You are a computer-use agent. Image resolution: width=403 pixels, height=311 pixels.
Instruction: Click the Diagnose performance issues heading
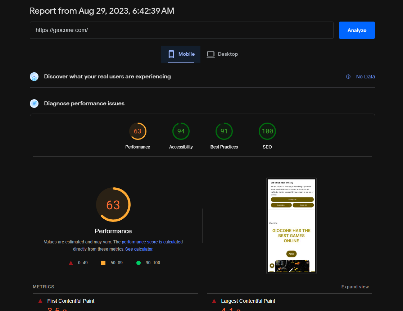pos(84,104)
